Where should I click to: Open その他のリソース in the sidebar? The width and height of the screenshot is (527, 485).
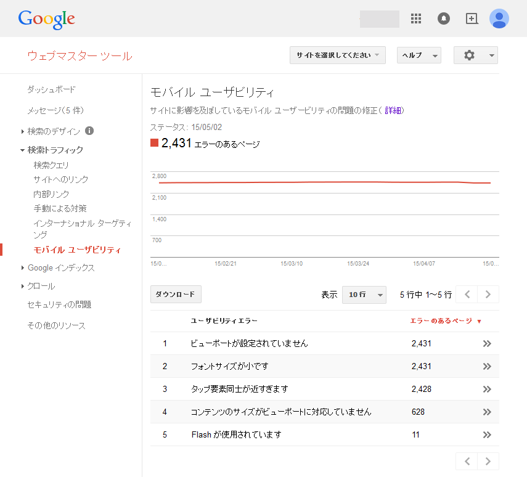(56, 325)
